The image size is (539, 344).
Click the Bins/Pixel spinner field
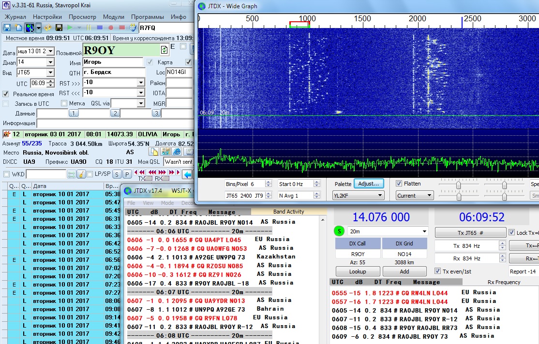245,184
